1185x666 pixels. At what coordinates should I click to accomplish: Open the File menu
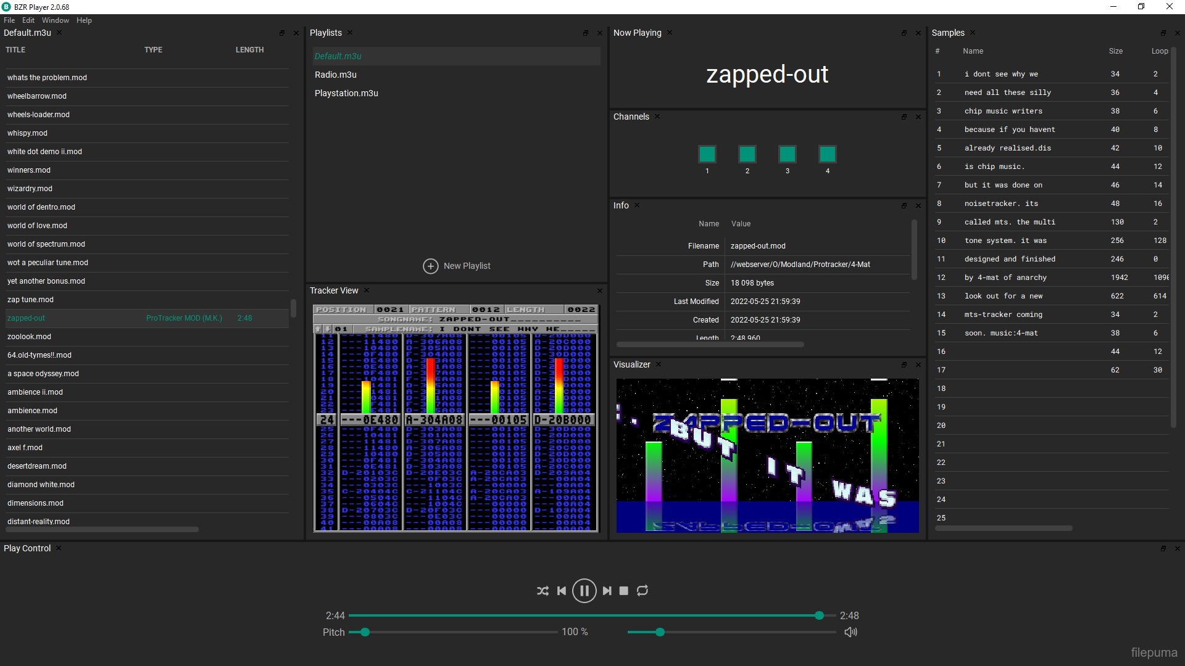[x=9, y=20]
